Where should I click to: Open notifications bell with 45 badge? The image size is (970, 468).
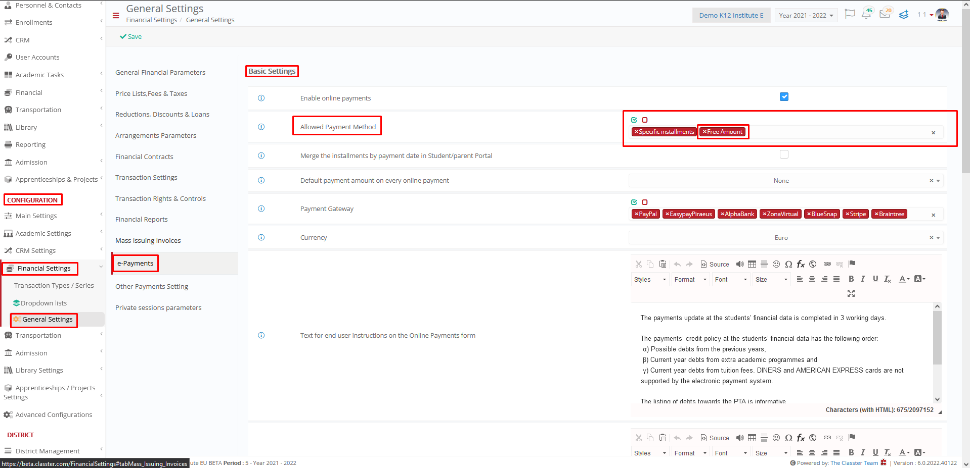867,14
